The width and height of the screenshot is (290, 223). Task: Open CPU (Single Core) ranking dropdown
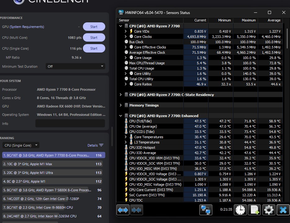tap(21, 145)
